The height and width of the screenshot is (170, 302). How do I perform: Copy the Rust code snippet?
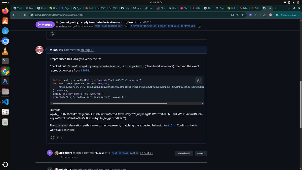[199, 80]
